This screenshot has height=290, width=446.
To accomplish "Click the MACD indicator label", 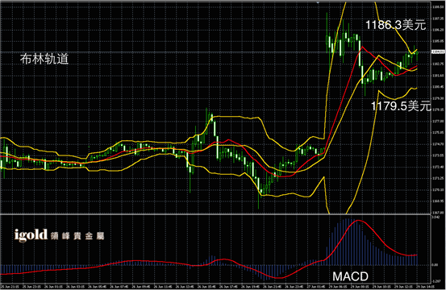I will click(x=350, y=276).
